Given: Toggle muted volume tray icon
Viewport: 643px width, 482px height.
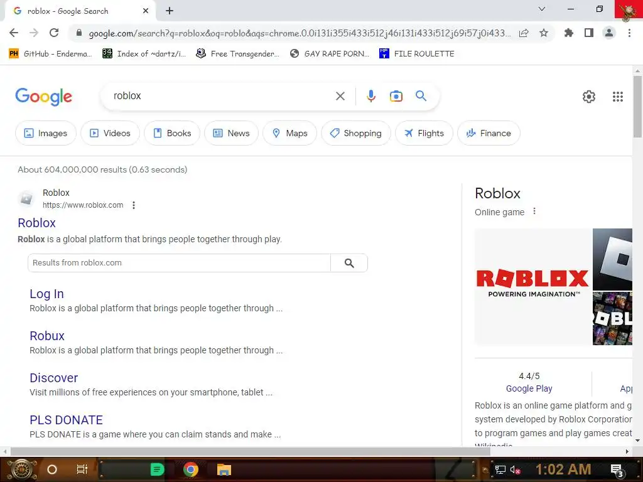Looking at the screenshot, I should click(516, 469).
